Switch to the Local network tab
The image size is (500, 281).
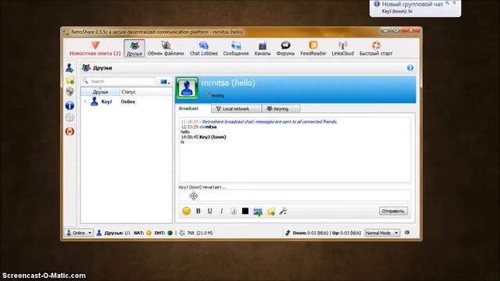coord(236,109)
